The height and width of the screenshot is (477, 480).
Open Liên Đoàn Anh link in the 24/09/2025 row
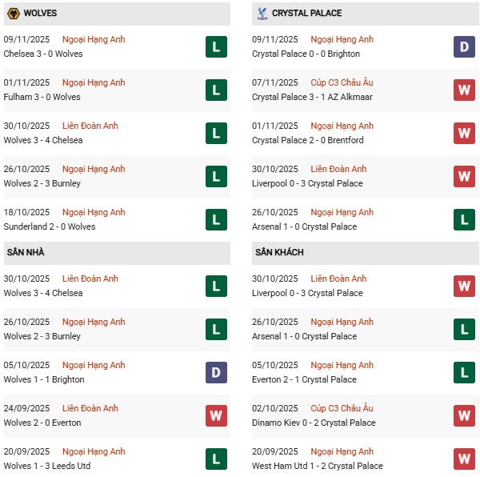tap(90, 408)
